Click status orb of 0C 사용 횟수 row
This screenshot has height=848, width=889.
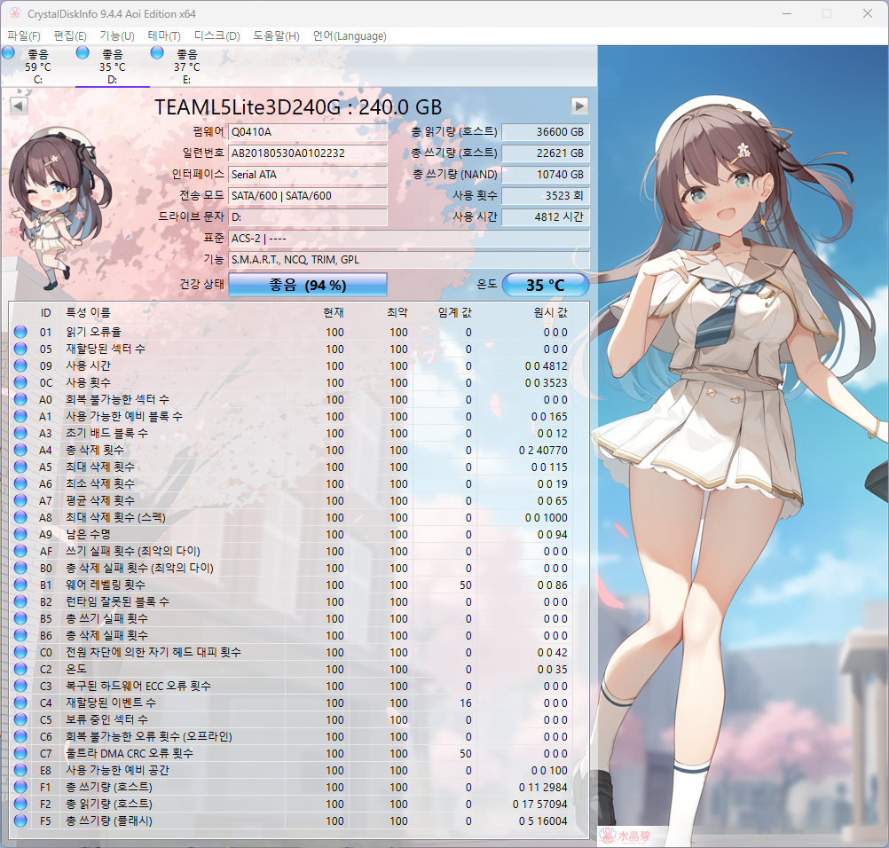(x=20, y=382)
